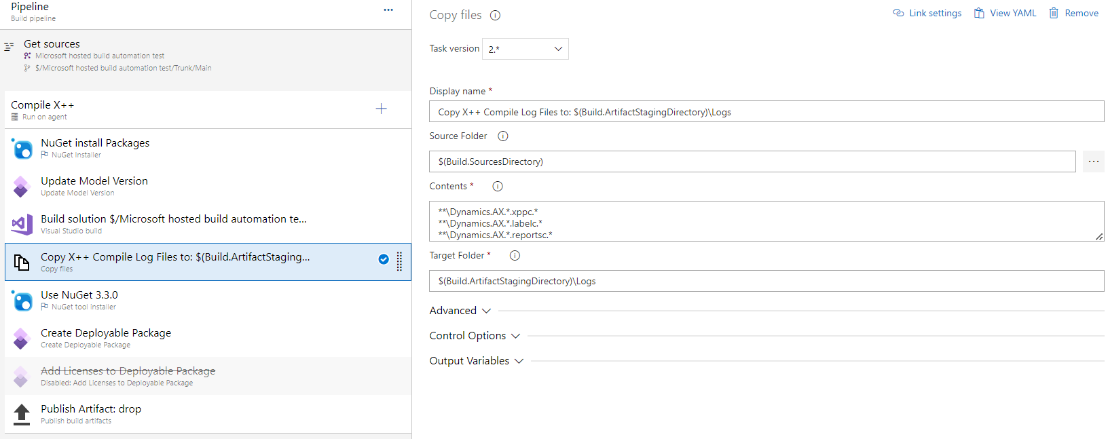Edit the Display name field
This screenshot has height=439, width=1108.
coord(767,112)
